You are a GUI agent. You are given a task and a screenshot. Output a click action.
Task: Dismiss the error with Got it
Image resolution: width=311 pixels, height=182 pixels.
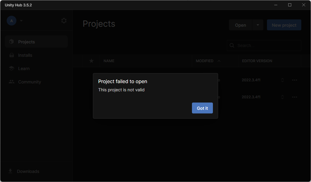202,108
